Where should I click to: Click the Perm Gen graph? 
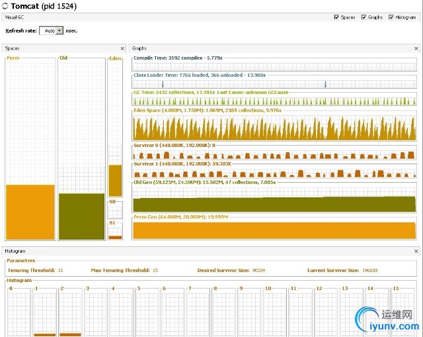click(274, 230)
